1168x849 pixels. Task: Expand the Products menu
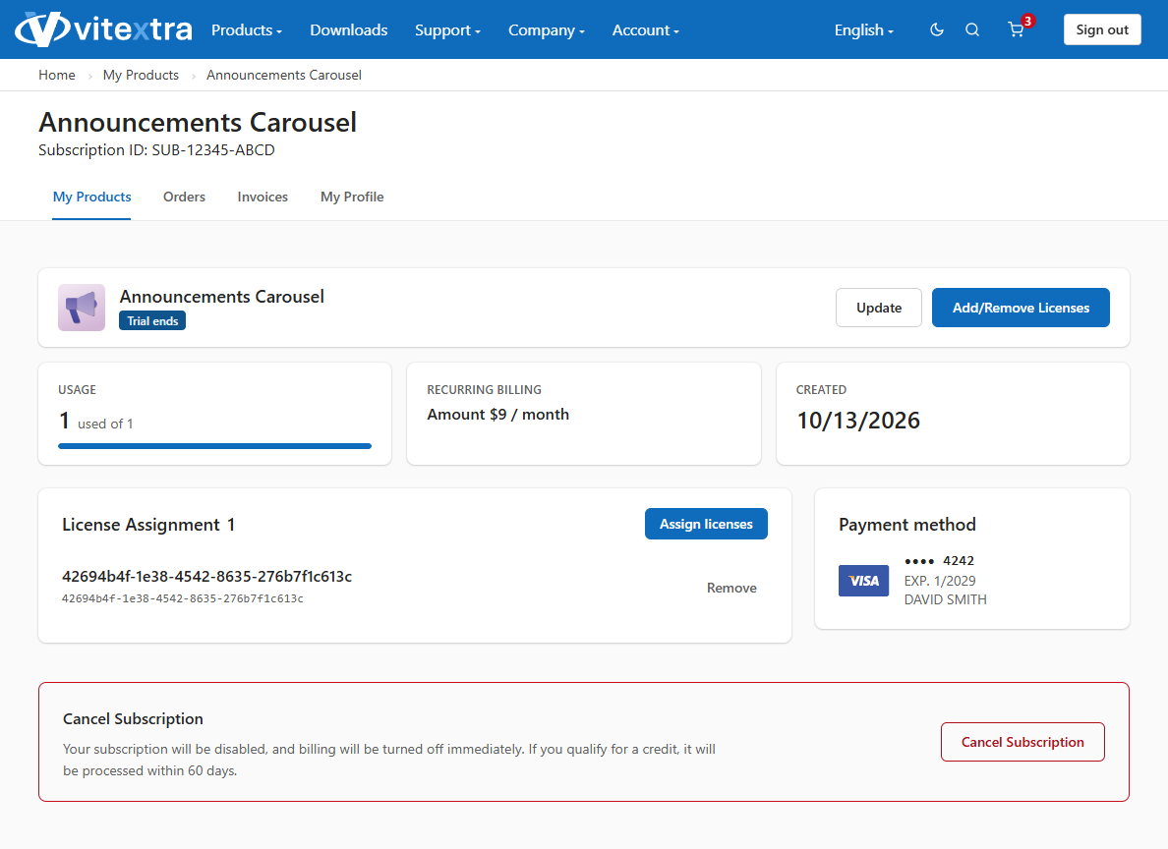tap(247, 30)
